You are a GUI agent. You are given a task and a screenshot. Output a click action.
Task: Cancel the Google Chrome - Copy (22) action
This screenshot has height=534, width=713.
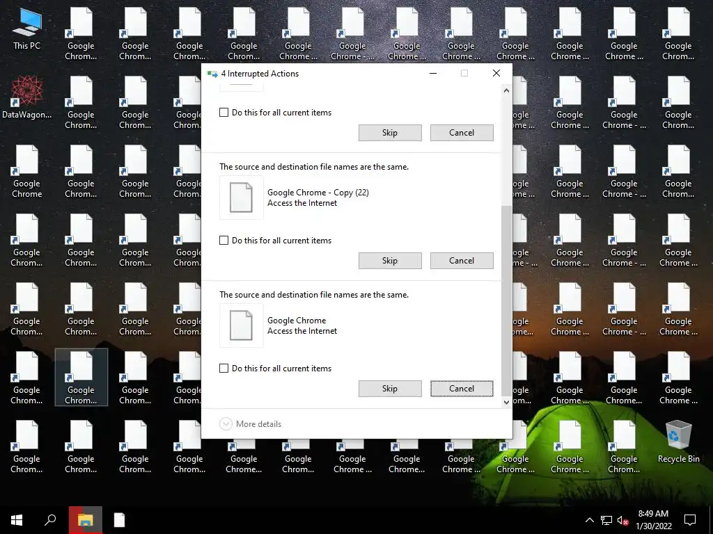(462, 261)
